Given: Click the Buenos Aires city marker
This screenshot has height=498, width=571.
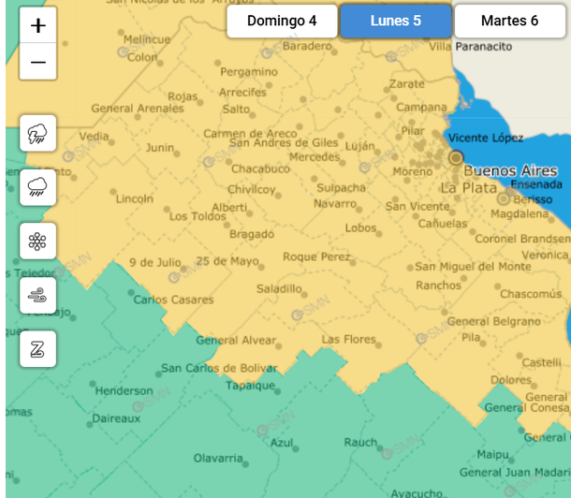Looking at the screenshot, I should tap(456, 158).
